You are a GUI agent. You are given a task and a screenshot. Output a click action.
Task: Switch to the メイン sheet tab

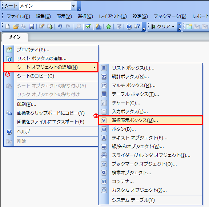coord(15,37)
